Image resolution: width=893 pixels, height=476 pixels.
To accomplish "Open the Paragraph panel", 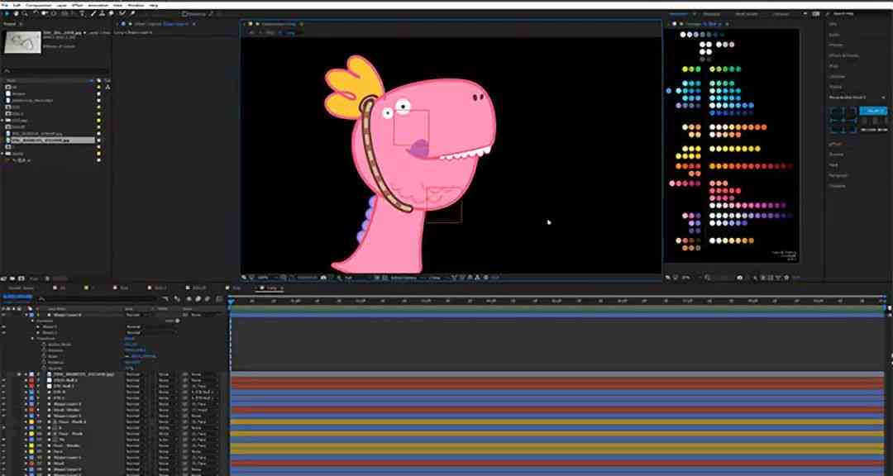I will (838, 175).
